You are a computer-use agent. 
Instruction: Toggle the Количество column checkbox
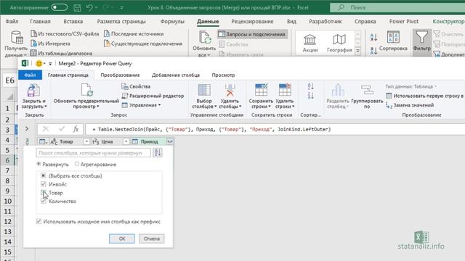pyautogui.click(x=44, y=202)
